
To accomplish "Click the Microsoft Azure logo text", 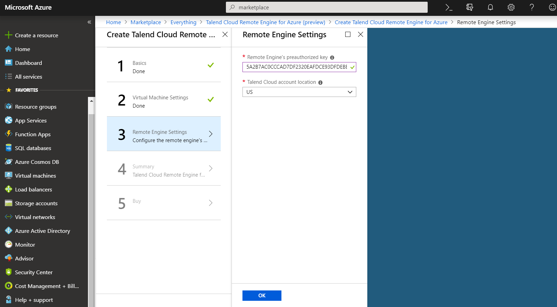I will click(x=28, y=7).
